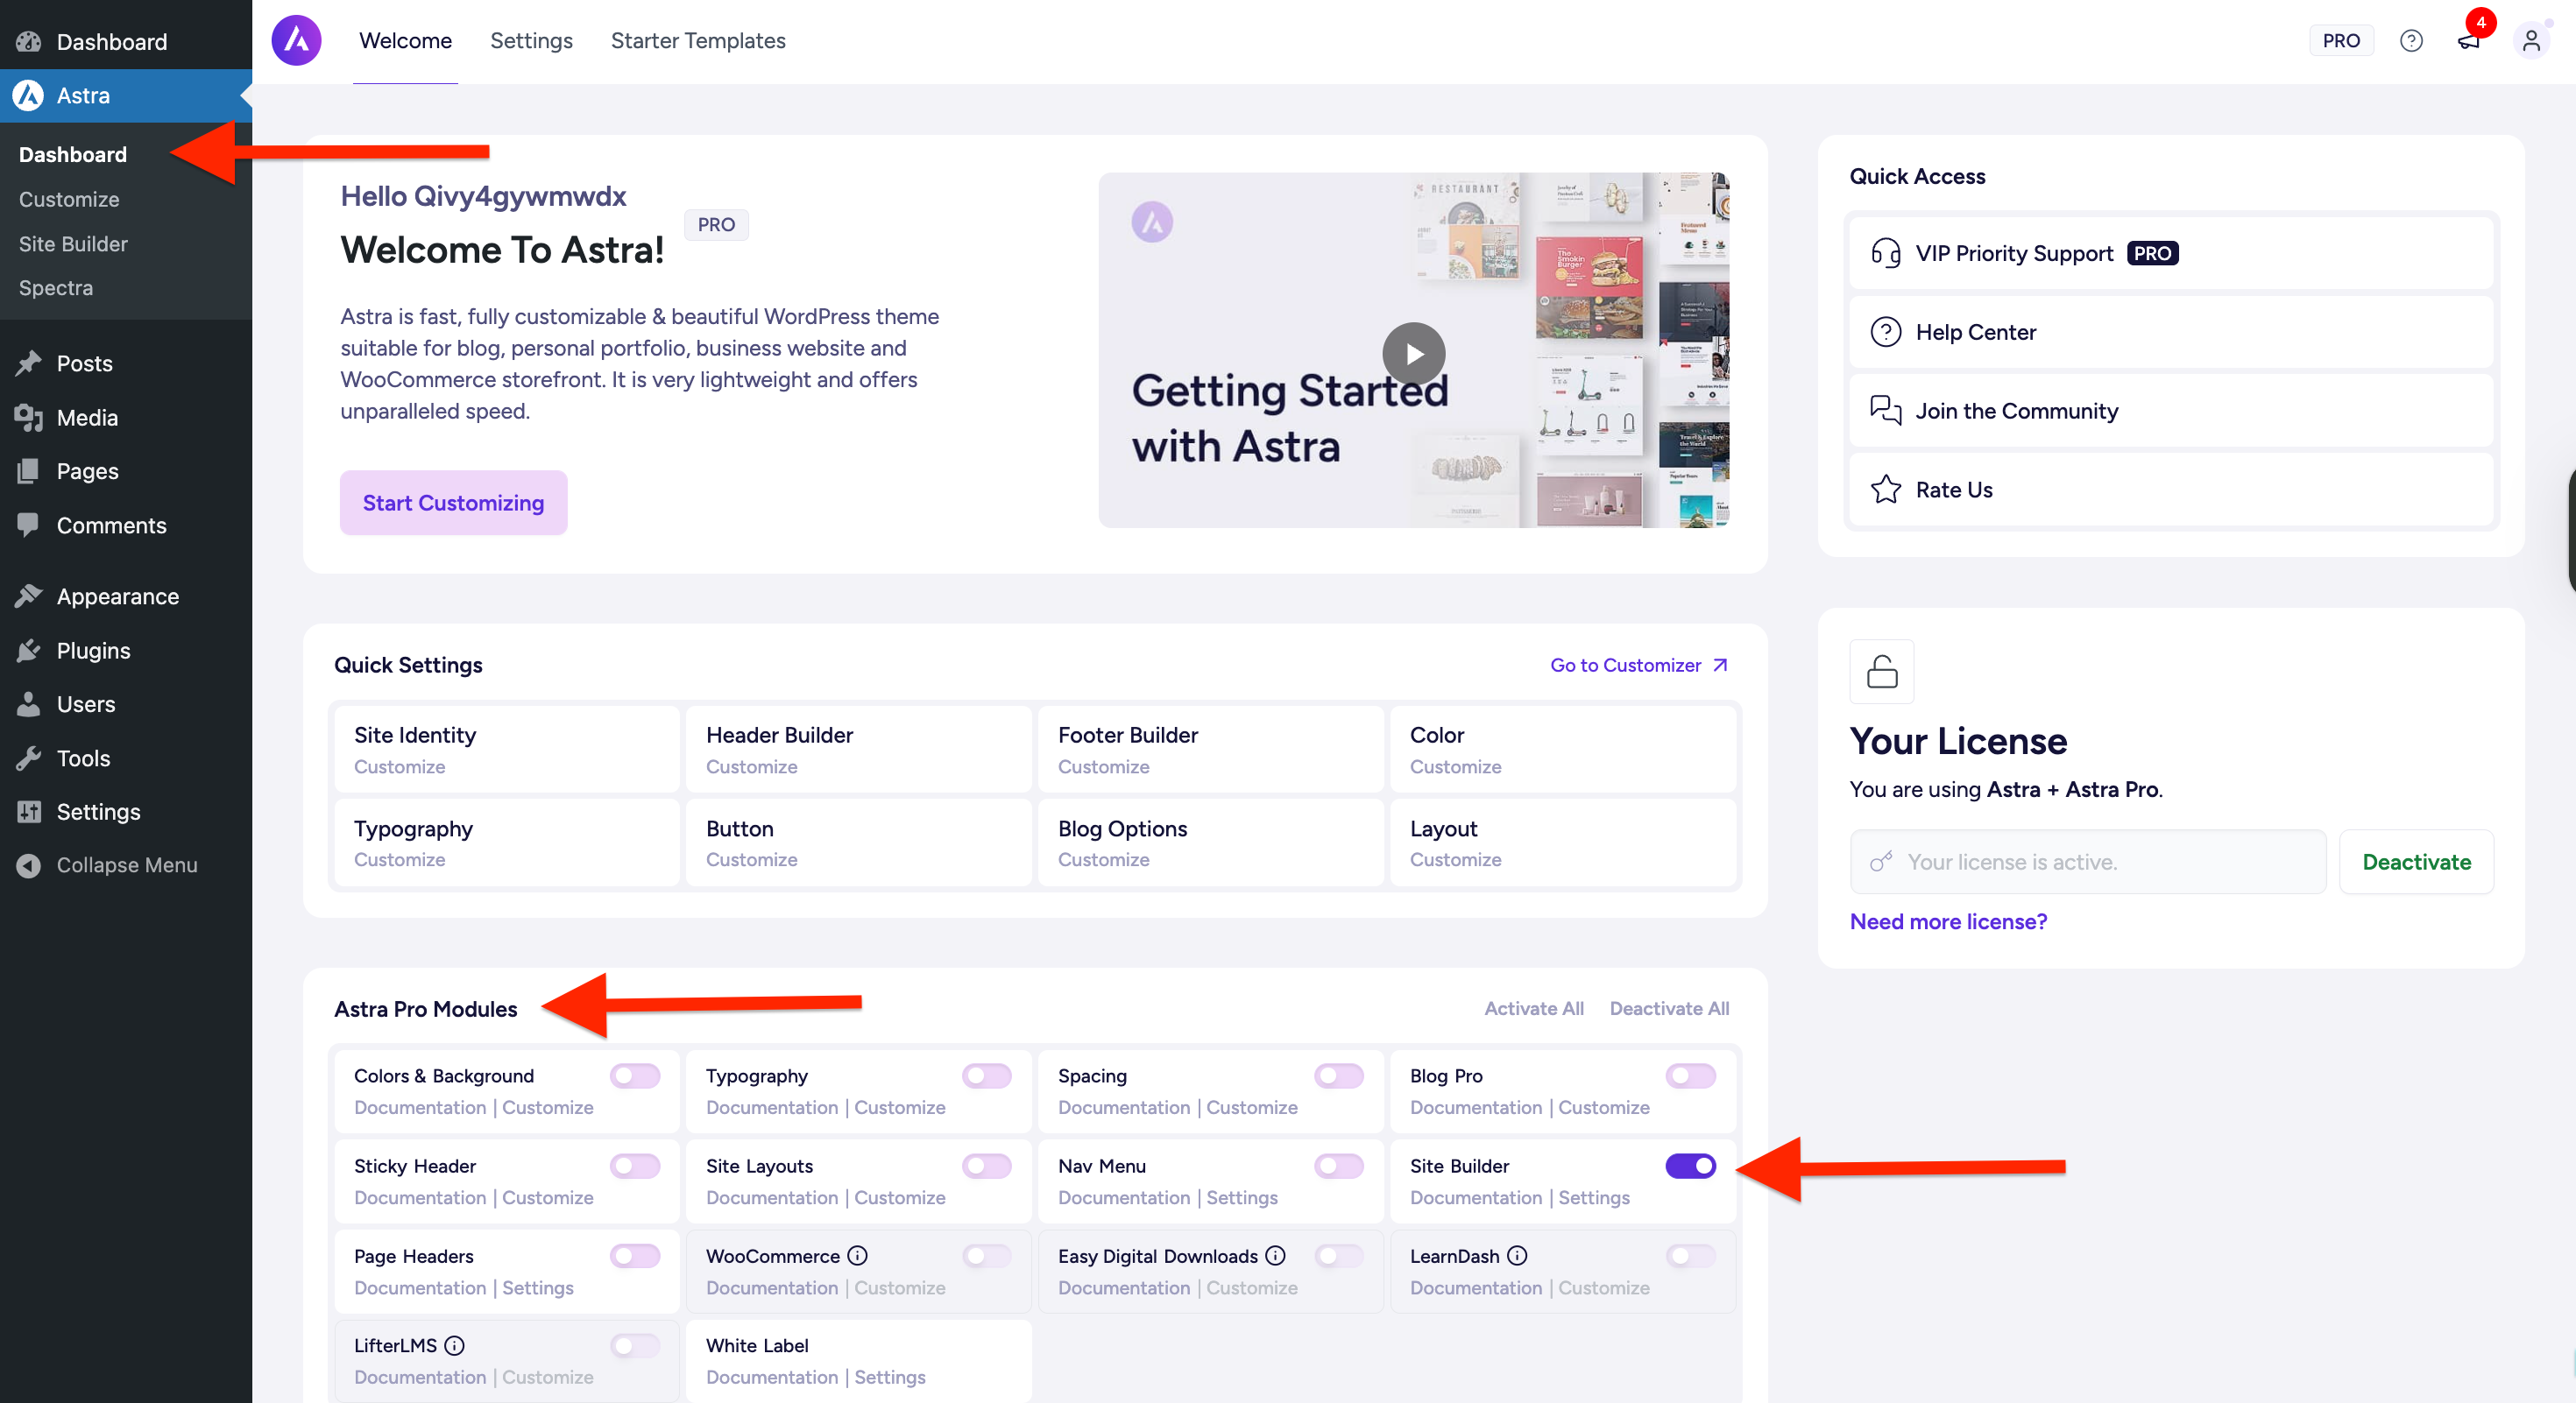Click the Media icon in sidebar
Screen dimensions: 2576x1403
click(x=28, y=418)
